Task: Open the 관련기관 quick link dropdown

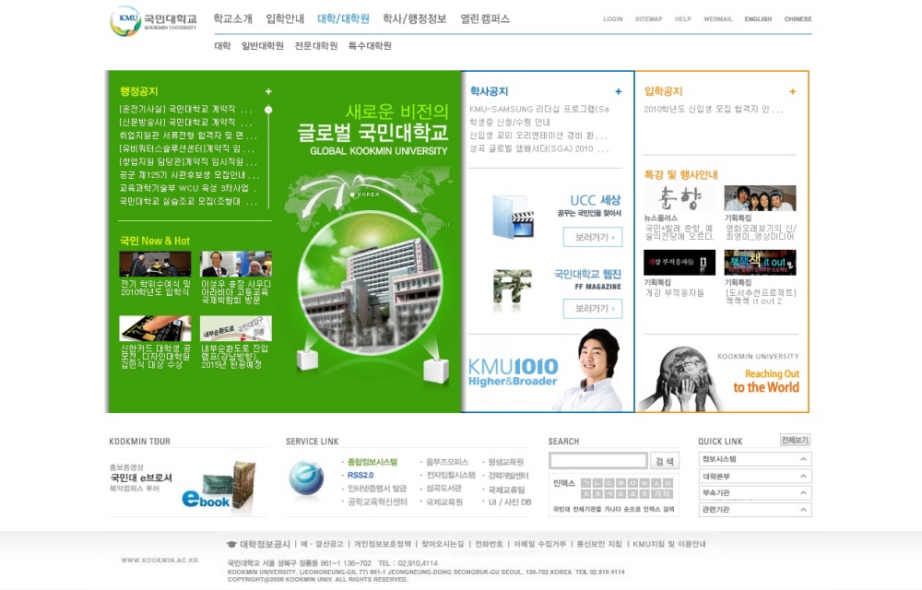Action: pos(804,510)
